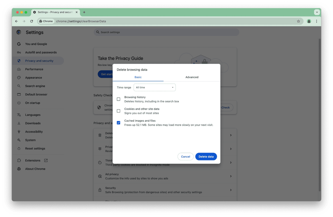Open the Time range dropdown
The height and width of the screenshot is (217, 333).
(154, 87)
